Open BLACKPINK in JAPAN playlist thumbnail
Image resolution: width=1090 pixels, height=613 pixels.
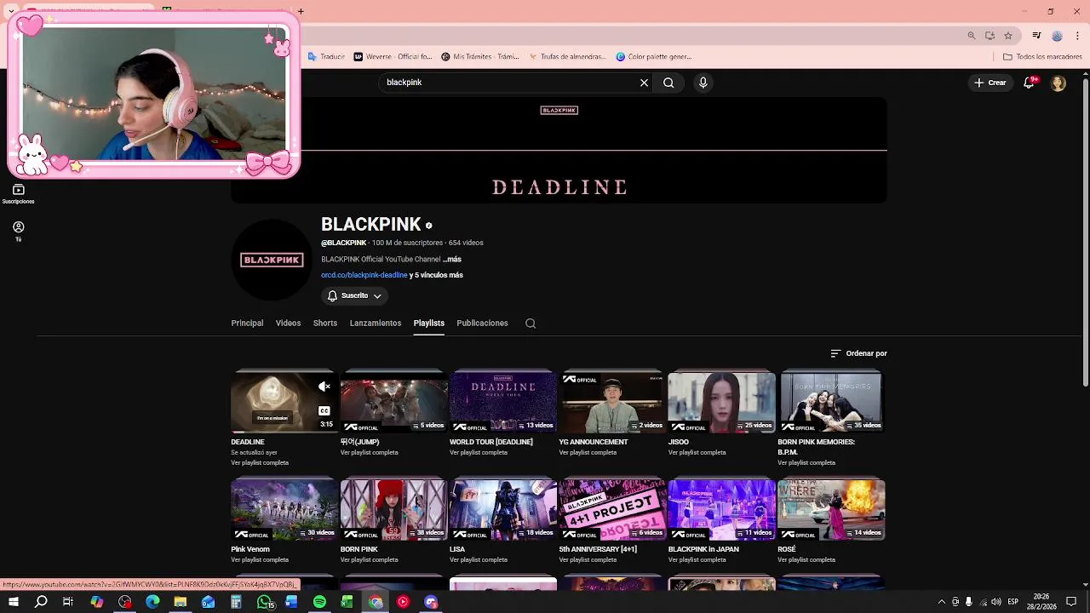click(721, 509)
